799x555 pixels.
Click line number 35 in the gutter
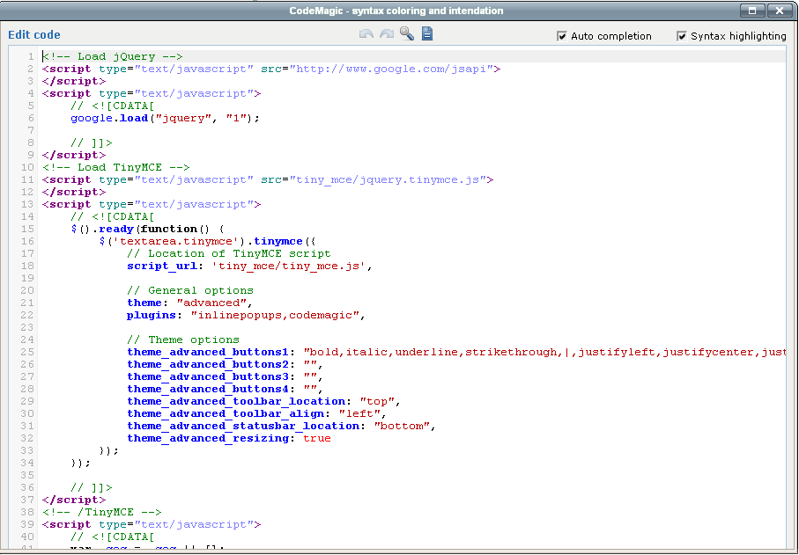(27, 475)
